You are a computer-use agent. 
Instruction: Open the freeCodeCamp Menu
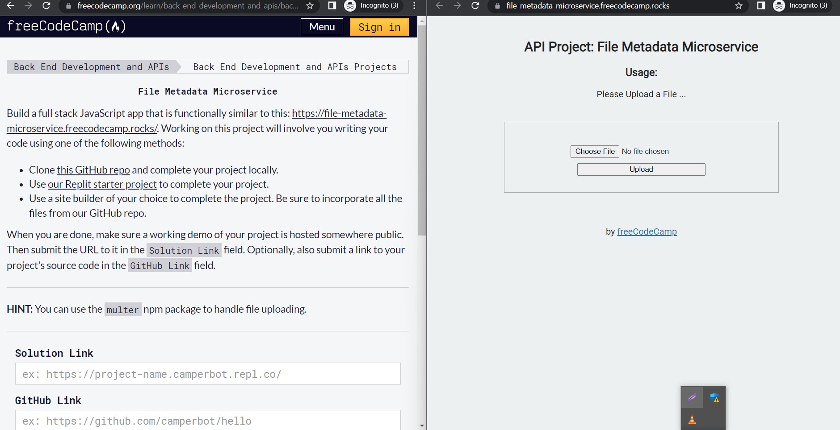(322, 27)
